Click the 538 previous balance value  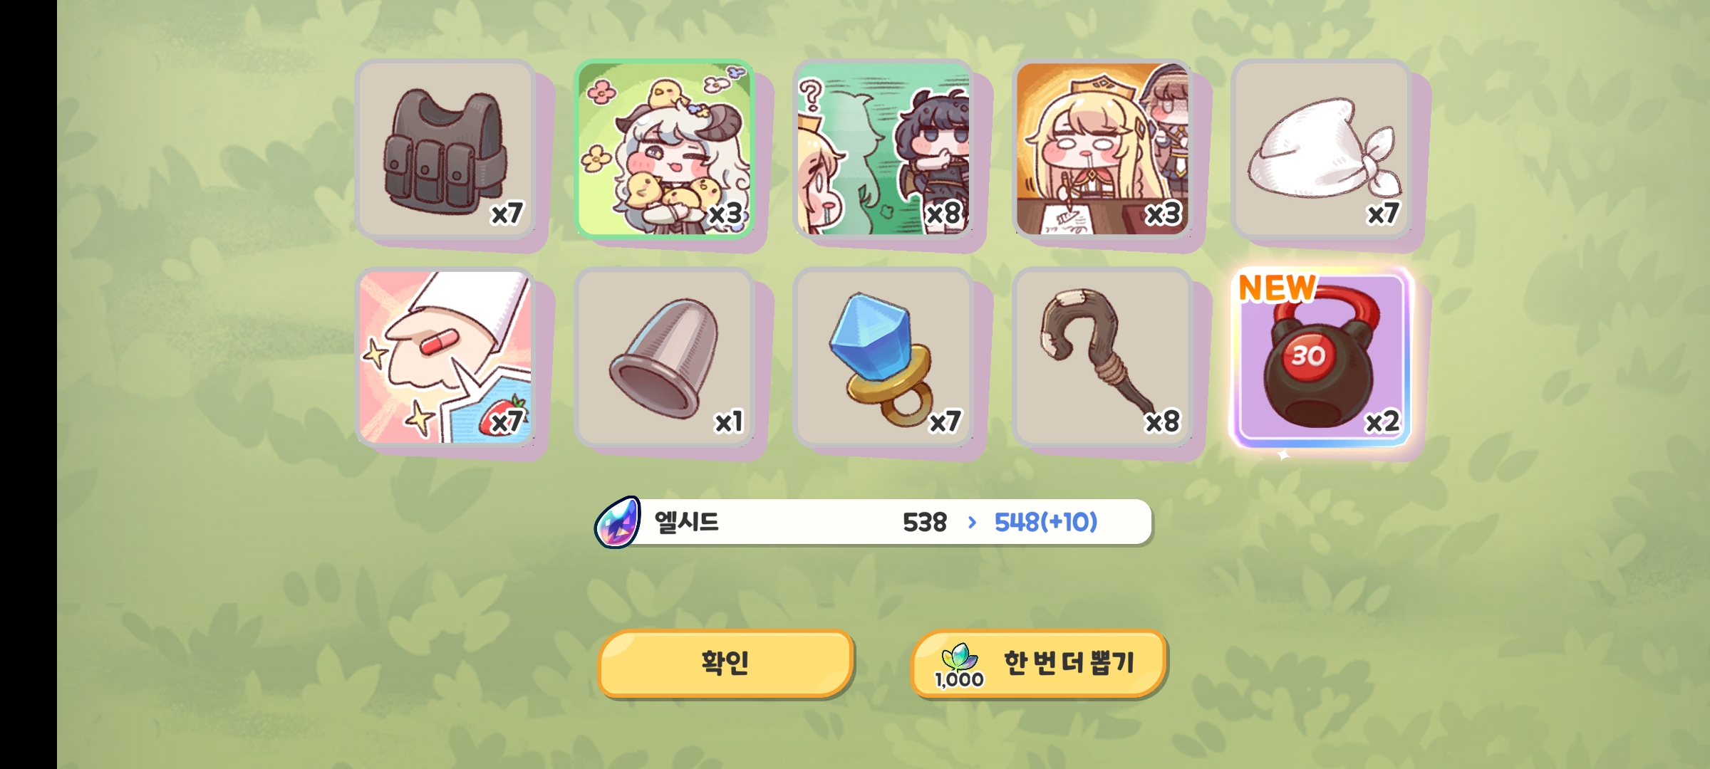925,523
